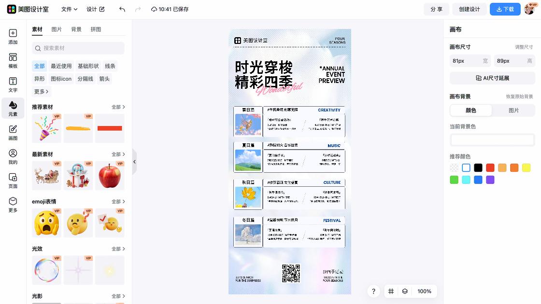Click 恢复原始背景 link
This screenshot has height=304, width=541.
(x=519, y=97)
